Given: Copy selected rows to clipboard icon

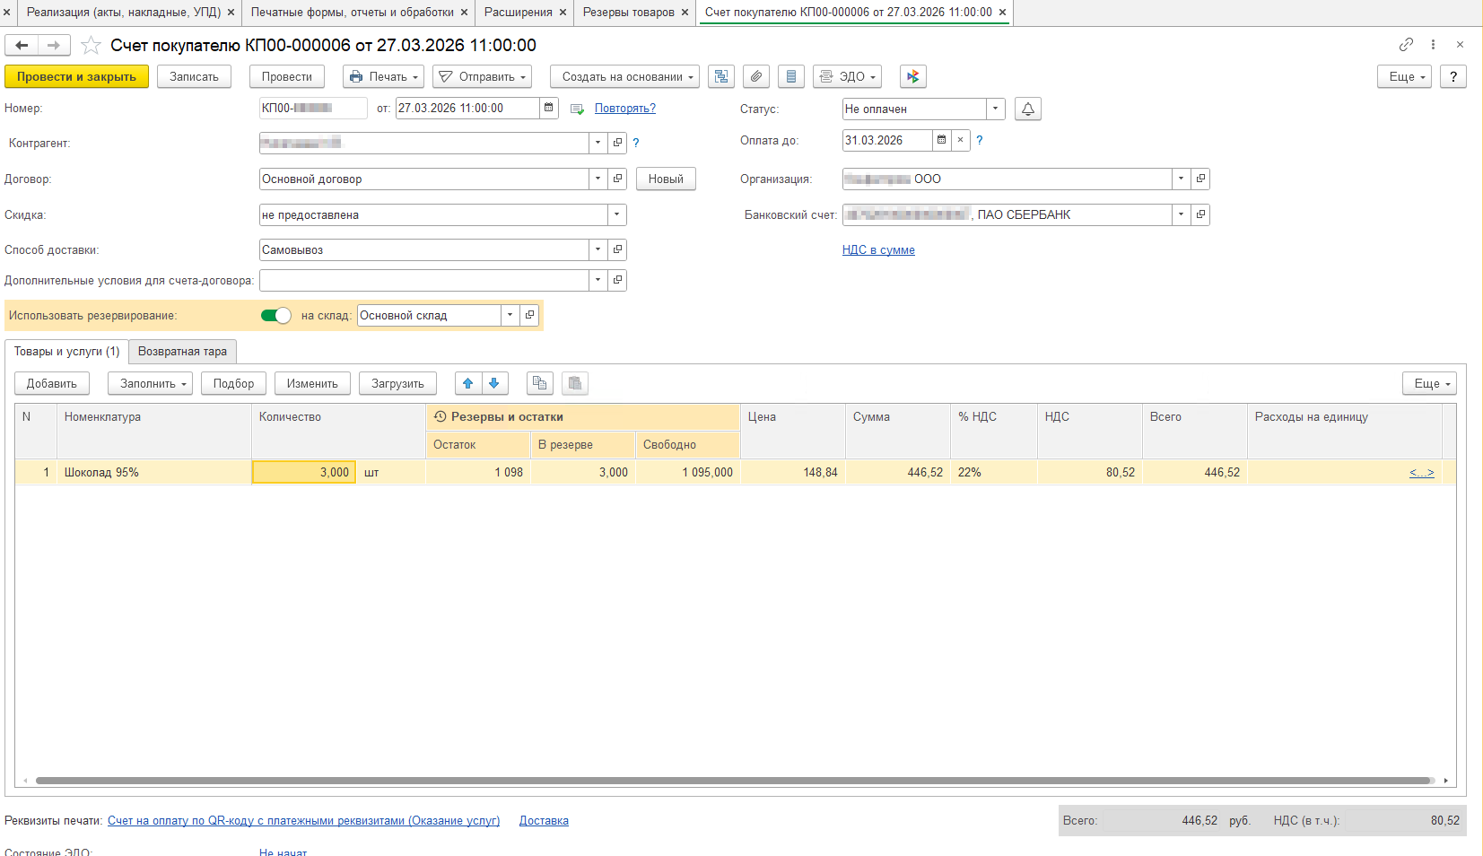Looking at the screenshot, I should [539, 384].
